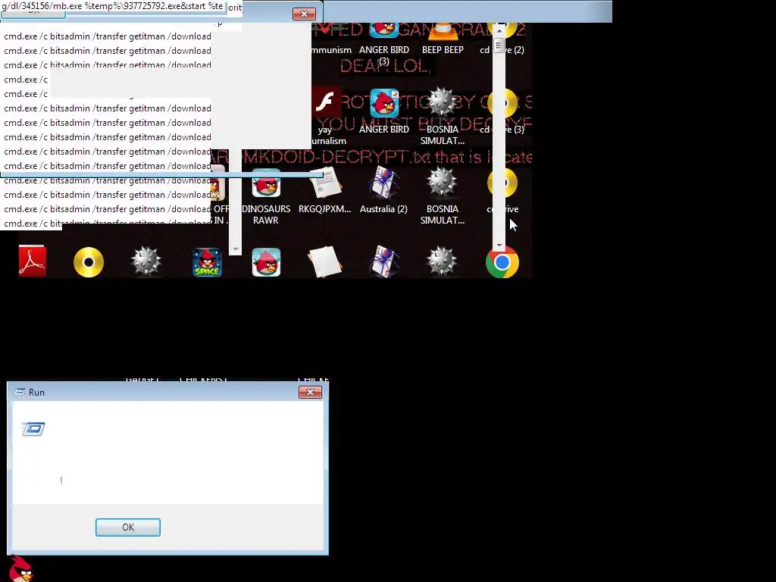Launch Google Chrome from desktop
This screenshot has width=776, height=582.
pyautogui.click(x=502, y=262)
